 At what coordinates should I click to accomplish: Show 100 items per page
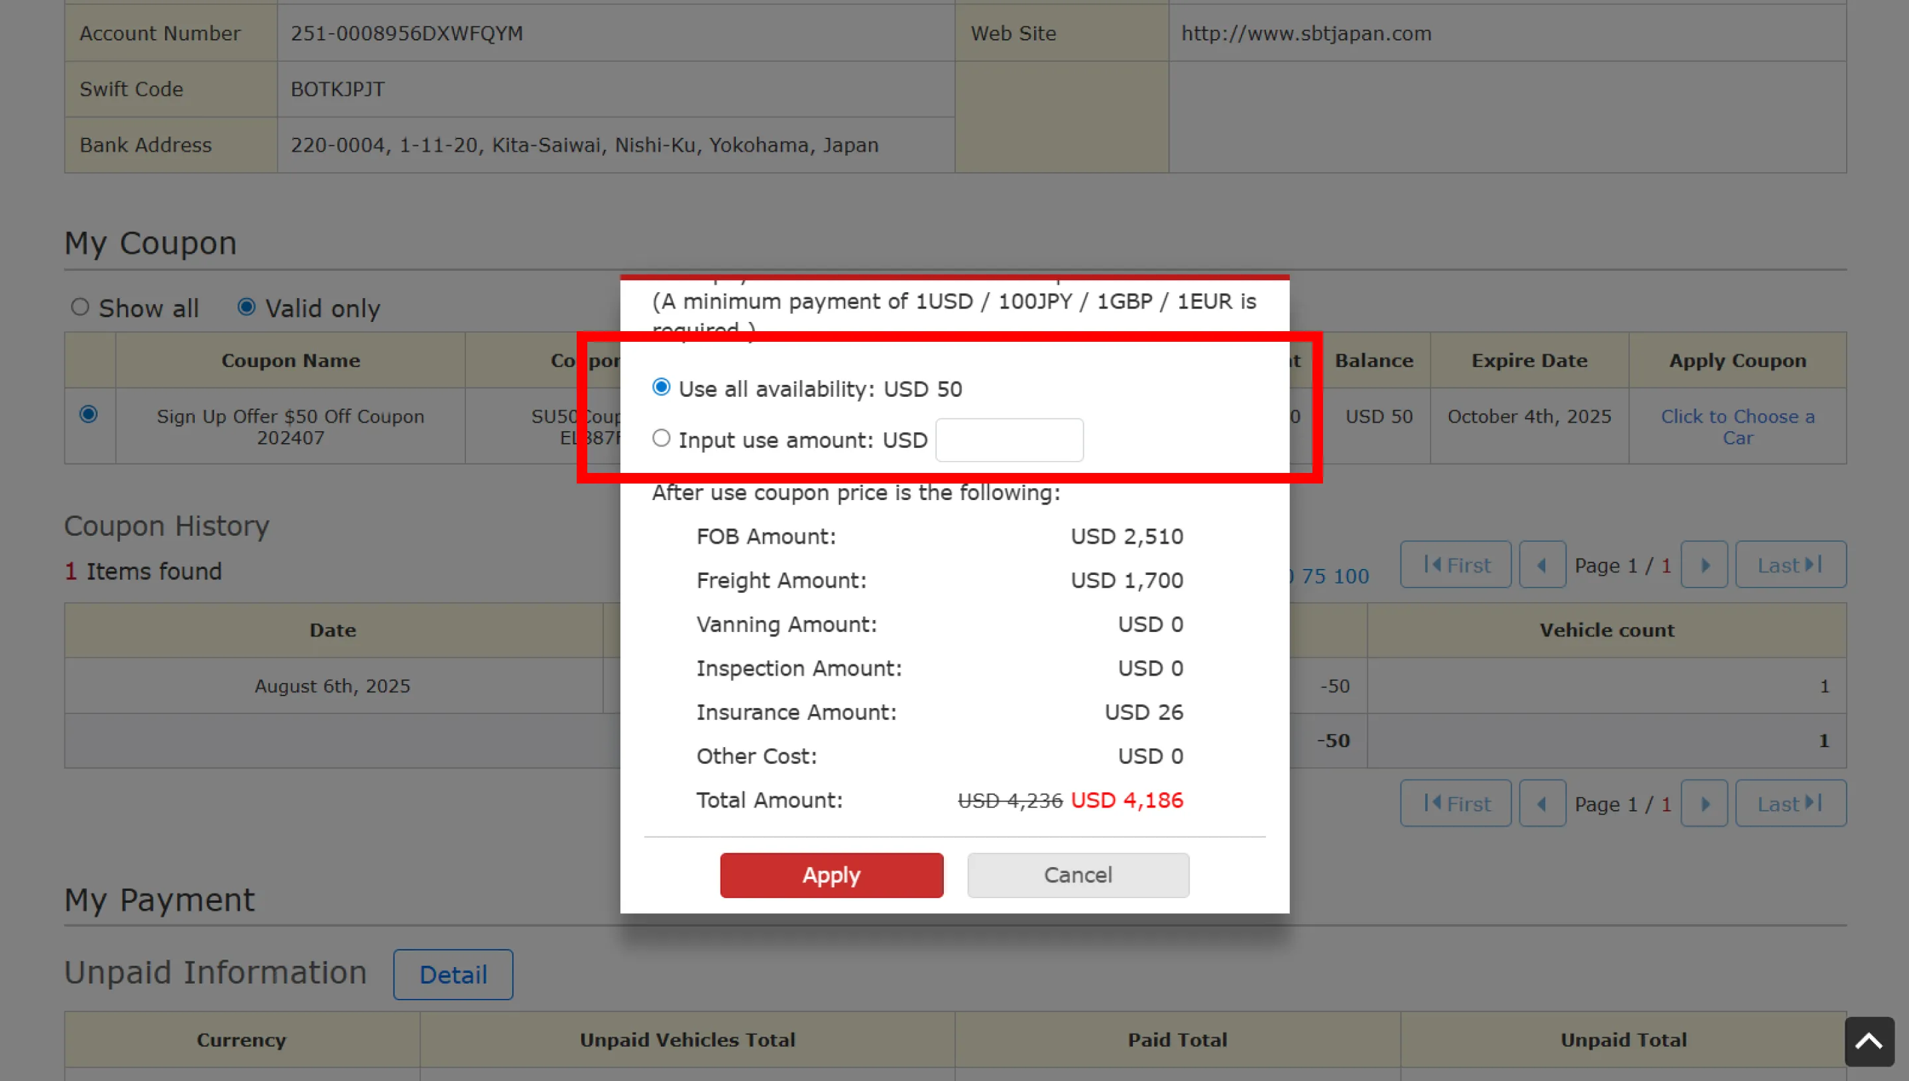click(x=1351, y=576)
